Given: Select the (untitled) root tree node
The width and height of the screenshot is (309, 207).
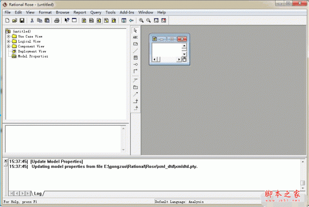Looking at the screenshot, I should pyautogui.click(x=22, y=31).
